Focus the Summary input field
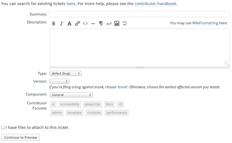The width and height of the screenshot is (232, 143). [140, 14]
